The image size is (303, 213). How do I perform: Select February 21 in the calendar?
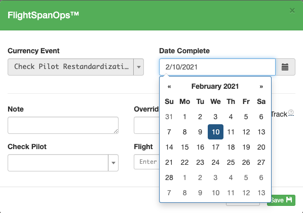[x=169, y=162]
